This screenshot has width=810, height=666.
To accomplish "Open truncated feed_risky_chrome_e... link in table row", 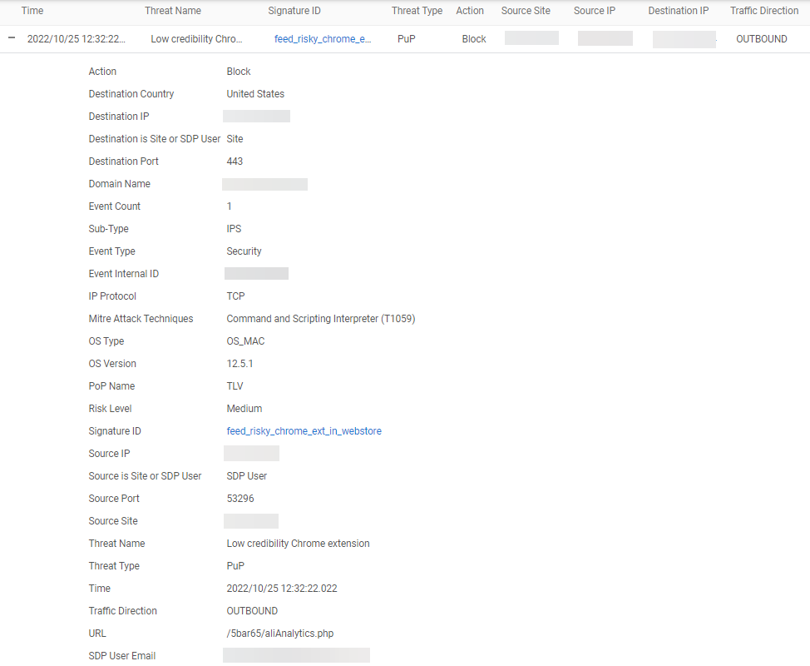I will click(x=323, y=39).
